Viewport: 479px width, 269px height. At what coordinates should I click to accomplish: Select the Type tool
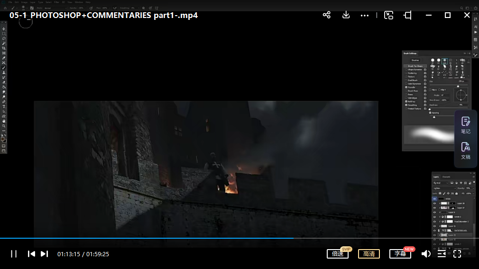point(4,107)
